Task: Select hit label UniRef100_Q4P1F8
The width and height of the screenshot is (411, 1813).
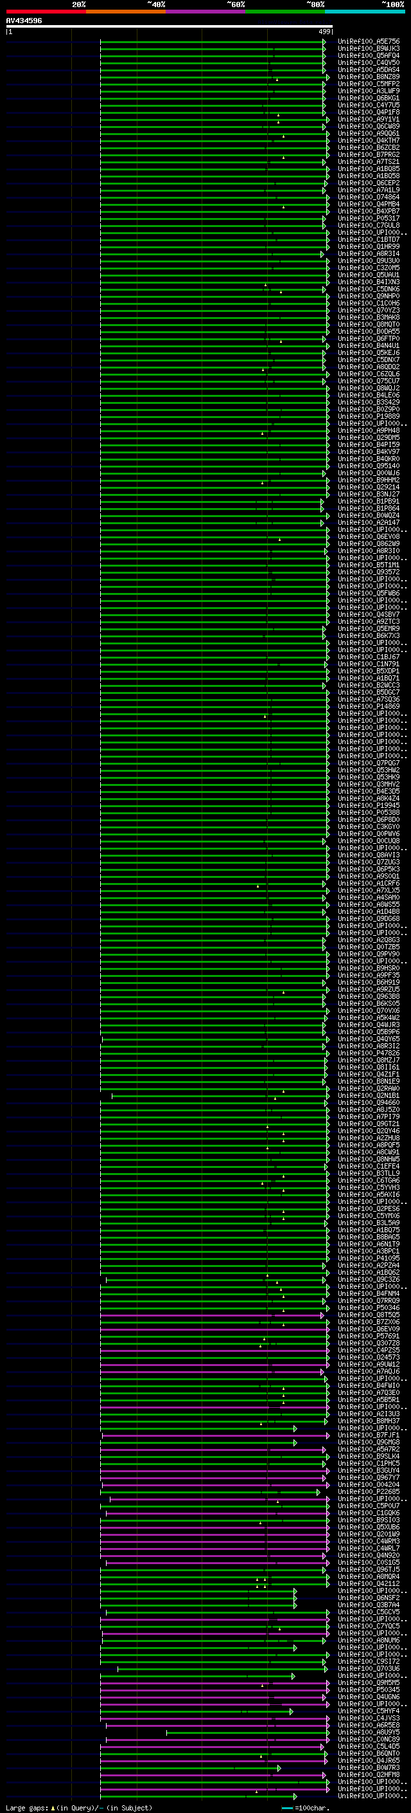Action: 369,112
